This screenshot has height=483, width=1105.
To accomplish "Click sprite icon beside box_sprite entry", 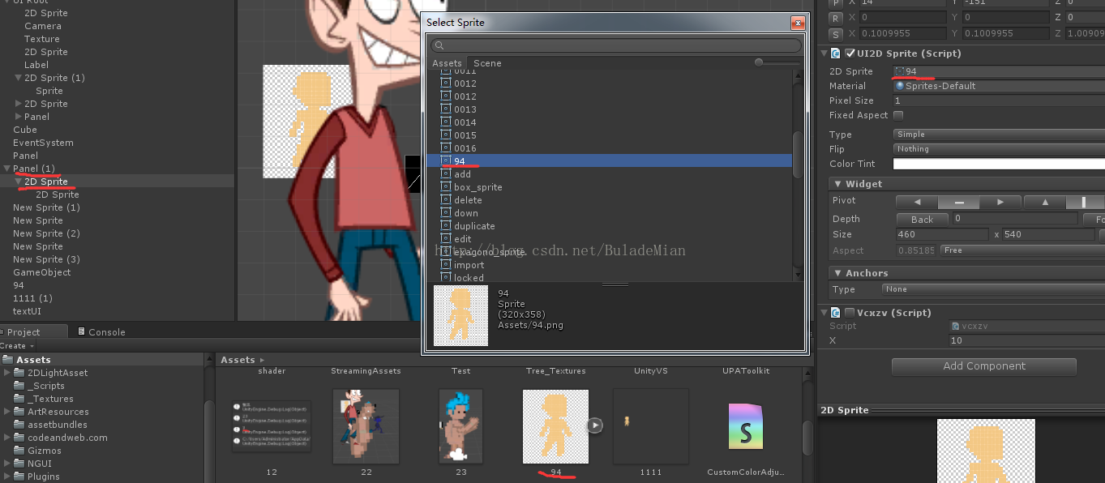I will click(x=446, y=187).
